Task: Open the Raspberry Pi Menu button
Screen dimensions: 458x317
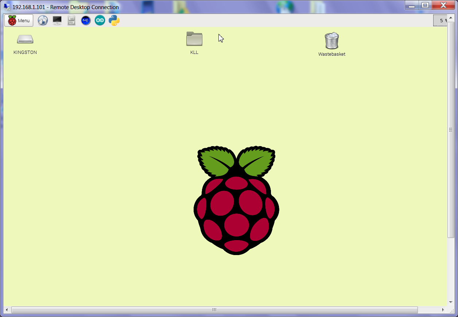Action: pos(19,20)
